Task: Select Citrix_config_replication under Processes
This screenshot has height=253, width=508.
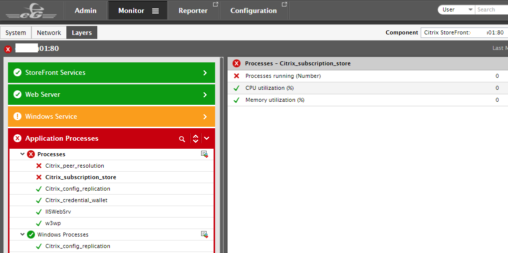Action: pos(78,189)
